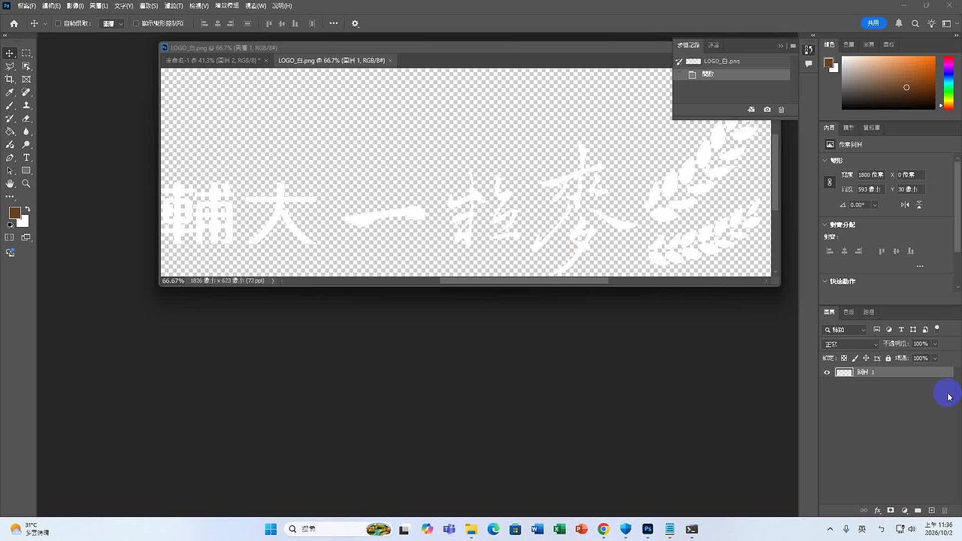This screenshot has height=541, width=962.
Task: Select the Eyedropper tool
Action: pyautogui.click(x=10, y=92)
